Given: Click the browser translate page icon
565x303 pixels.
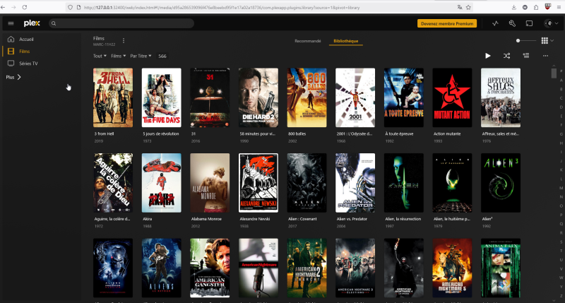Looking at the screenshot, I should (x=460, y=7).
